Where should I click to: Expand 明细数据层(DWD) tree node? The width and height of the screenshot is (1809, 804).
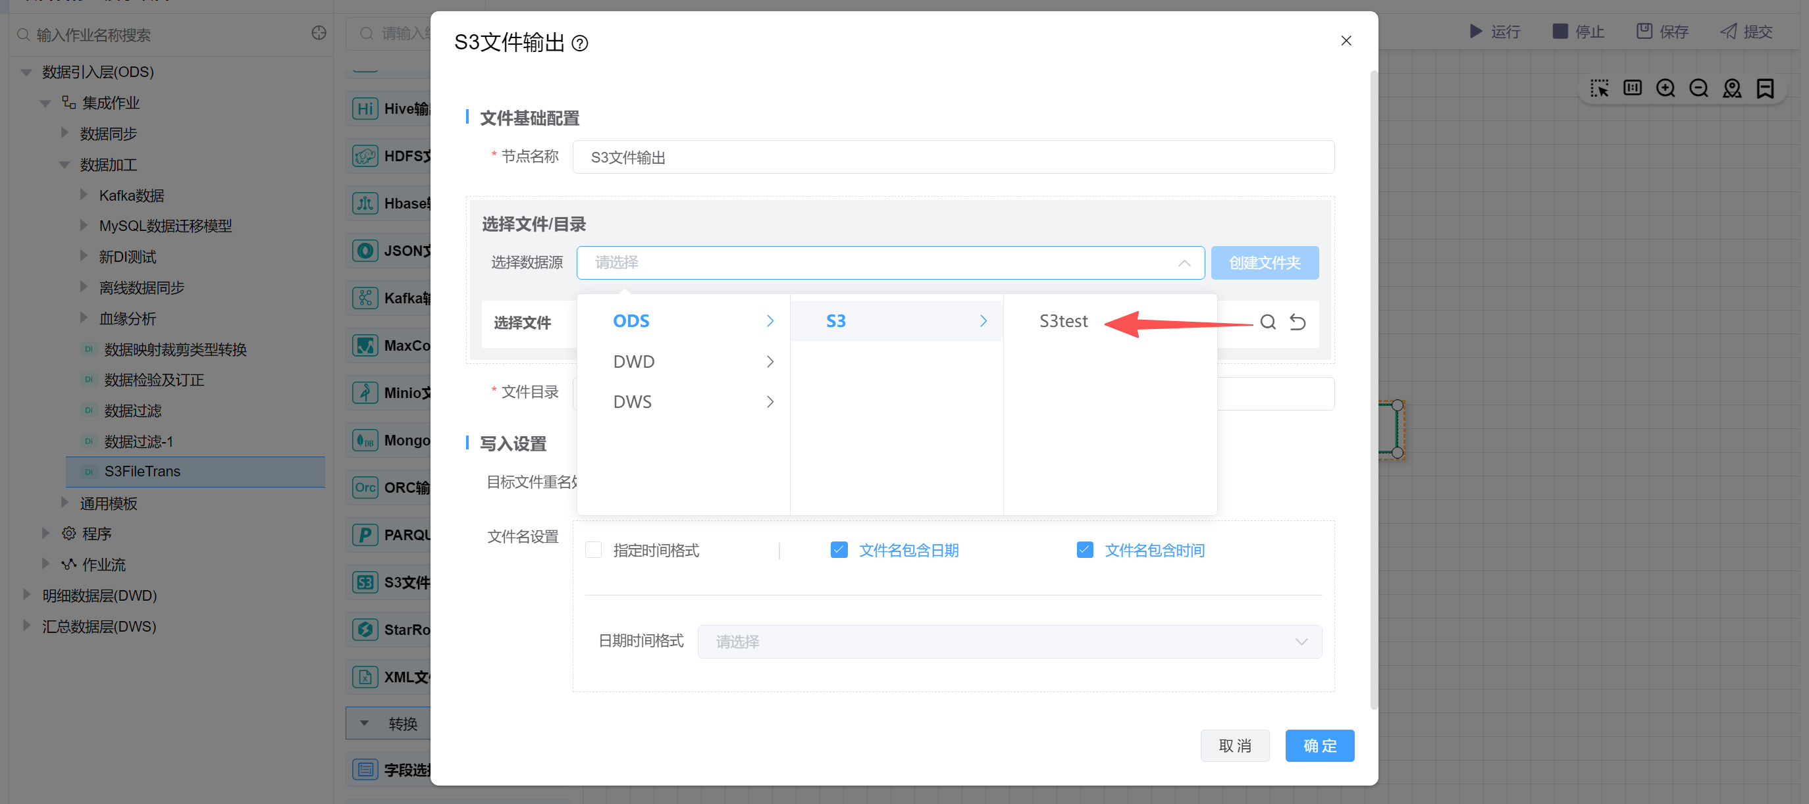pos(27,595)
